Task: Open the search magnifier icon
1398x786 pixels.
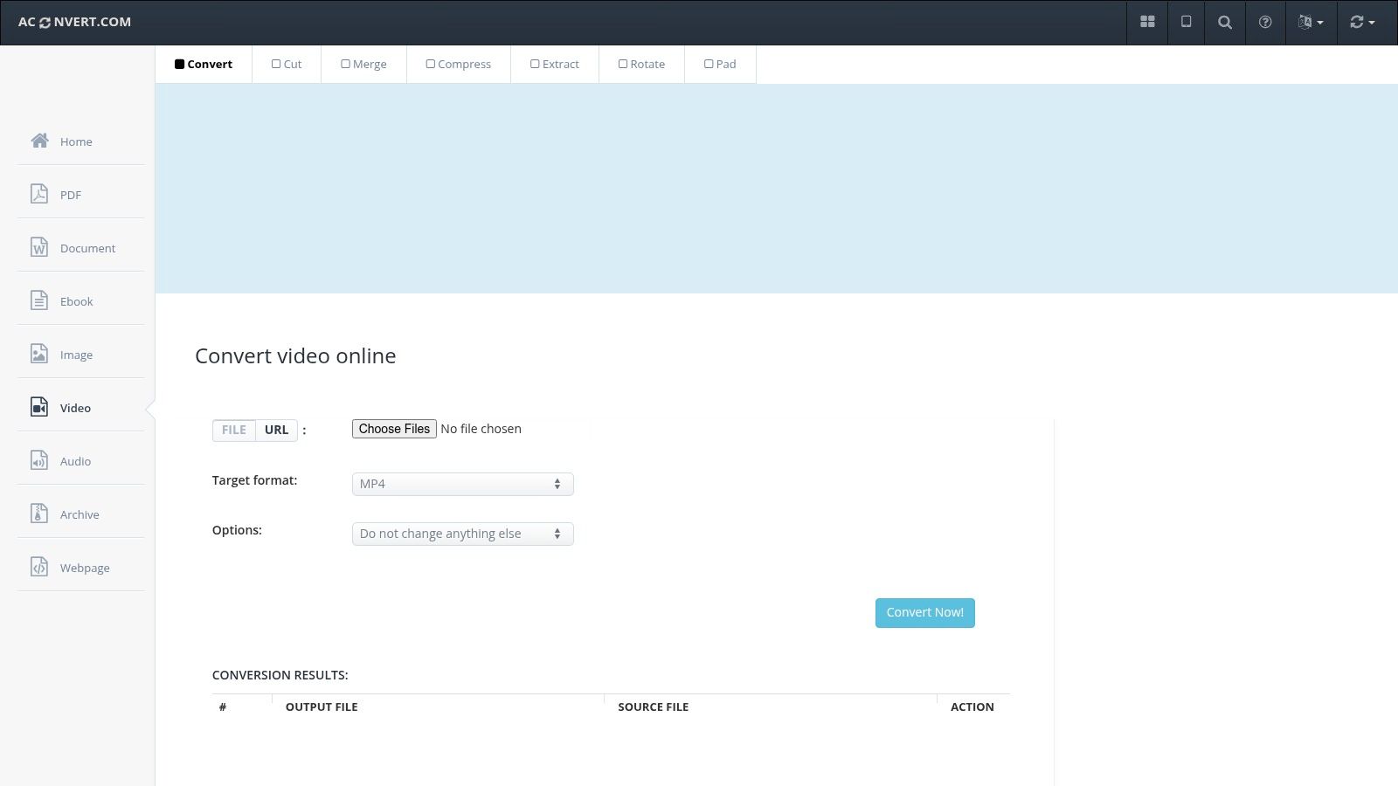Action: pos(1225,22)
